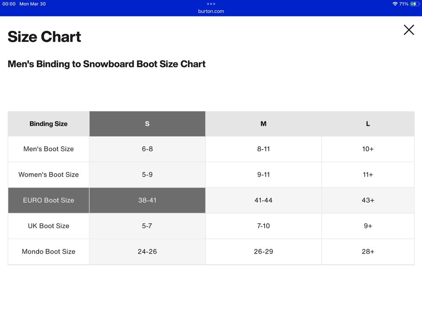Select the 41-44 EURO size cell
Image resolution: width=422 pixels, height=317 pixels.
click(263, 200)
